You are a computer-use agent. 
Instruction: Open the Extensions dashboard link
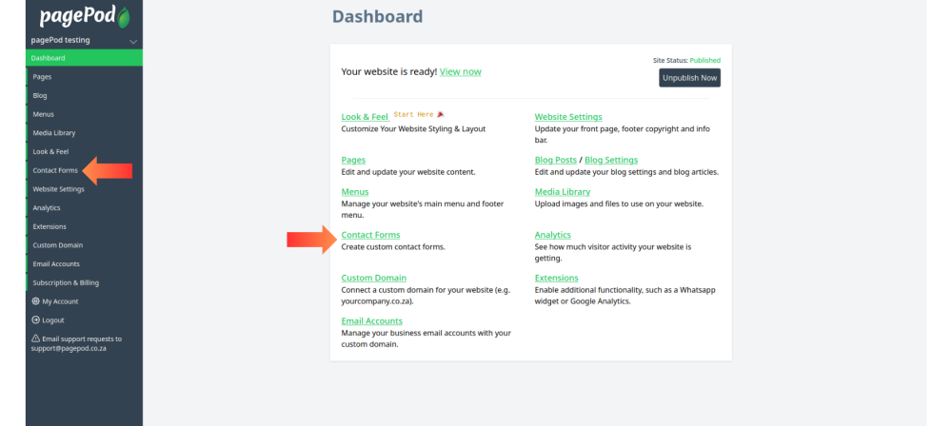click(x=557, y=278)
